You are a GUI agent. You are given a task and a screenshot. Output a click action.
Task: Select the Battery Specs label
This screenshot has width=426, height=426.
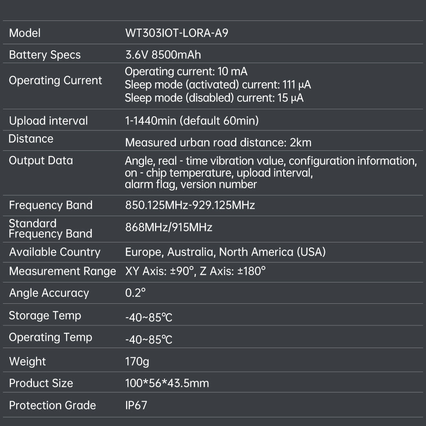[45, 55]
